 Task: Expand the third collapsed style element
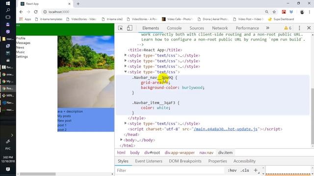coord(126,66)
